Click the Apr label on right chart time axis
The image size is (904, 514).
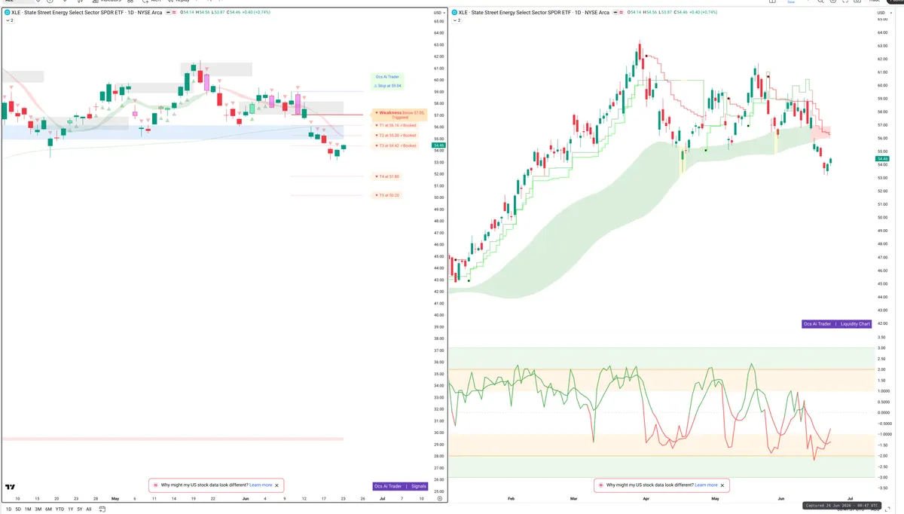pyautogui.click(x=646, y=498)
